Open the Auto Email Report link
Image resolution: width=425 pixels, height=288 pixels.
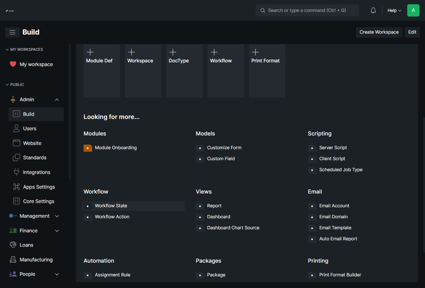coord(338,239)
